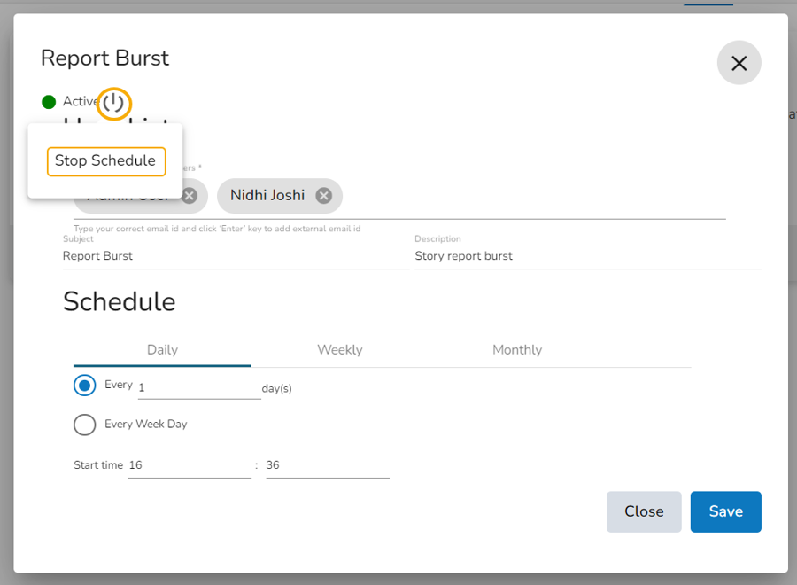Remove the Admin User recipient chip

click(190, 196)
